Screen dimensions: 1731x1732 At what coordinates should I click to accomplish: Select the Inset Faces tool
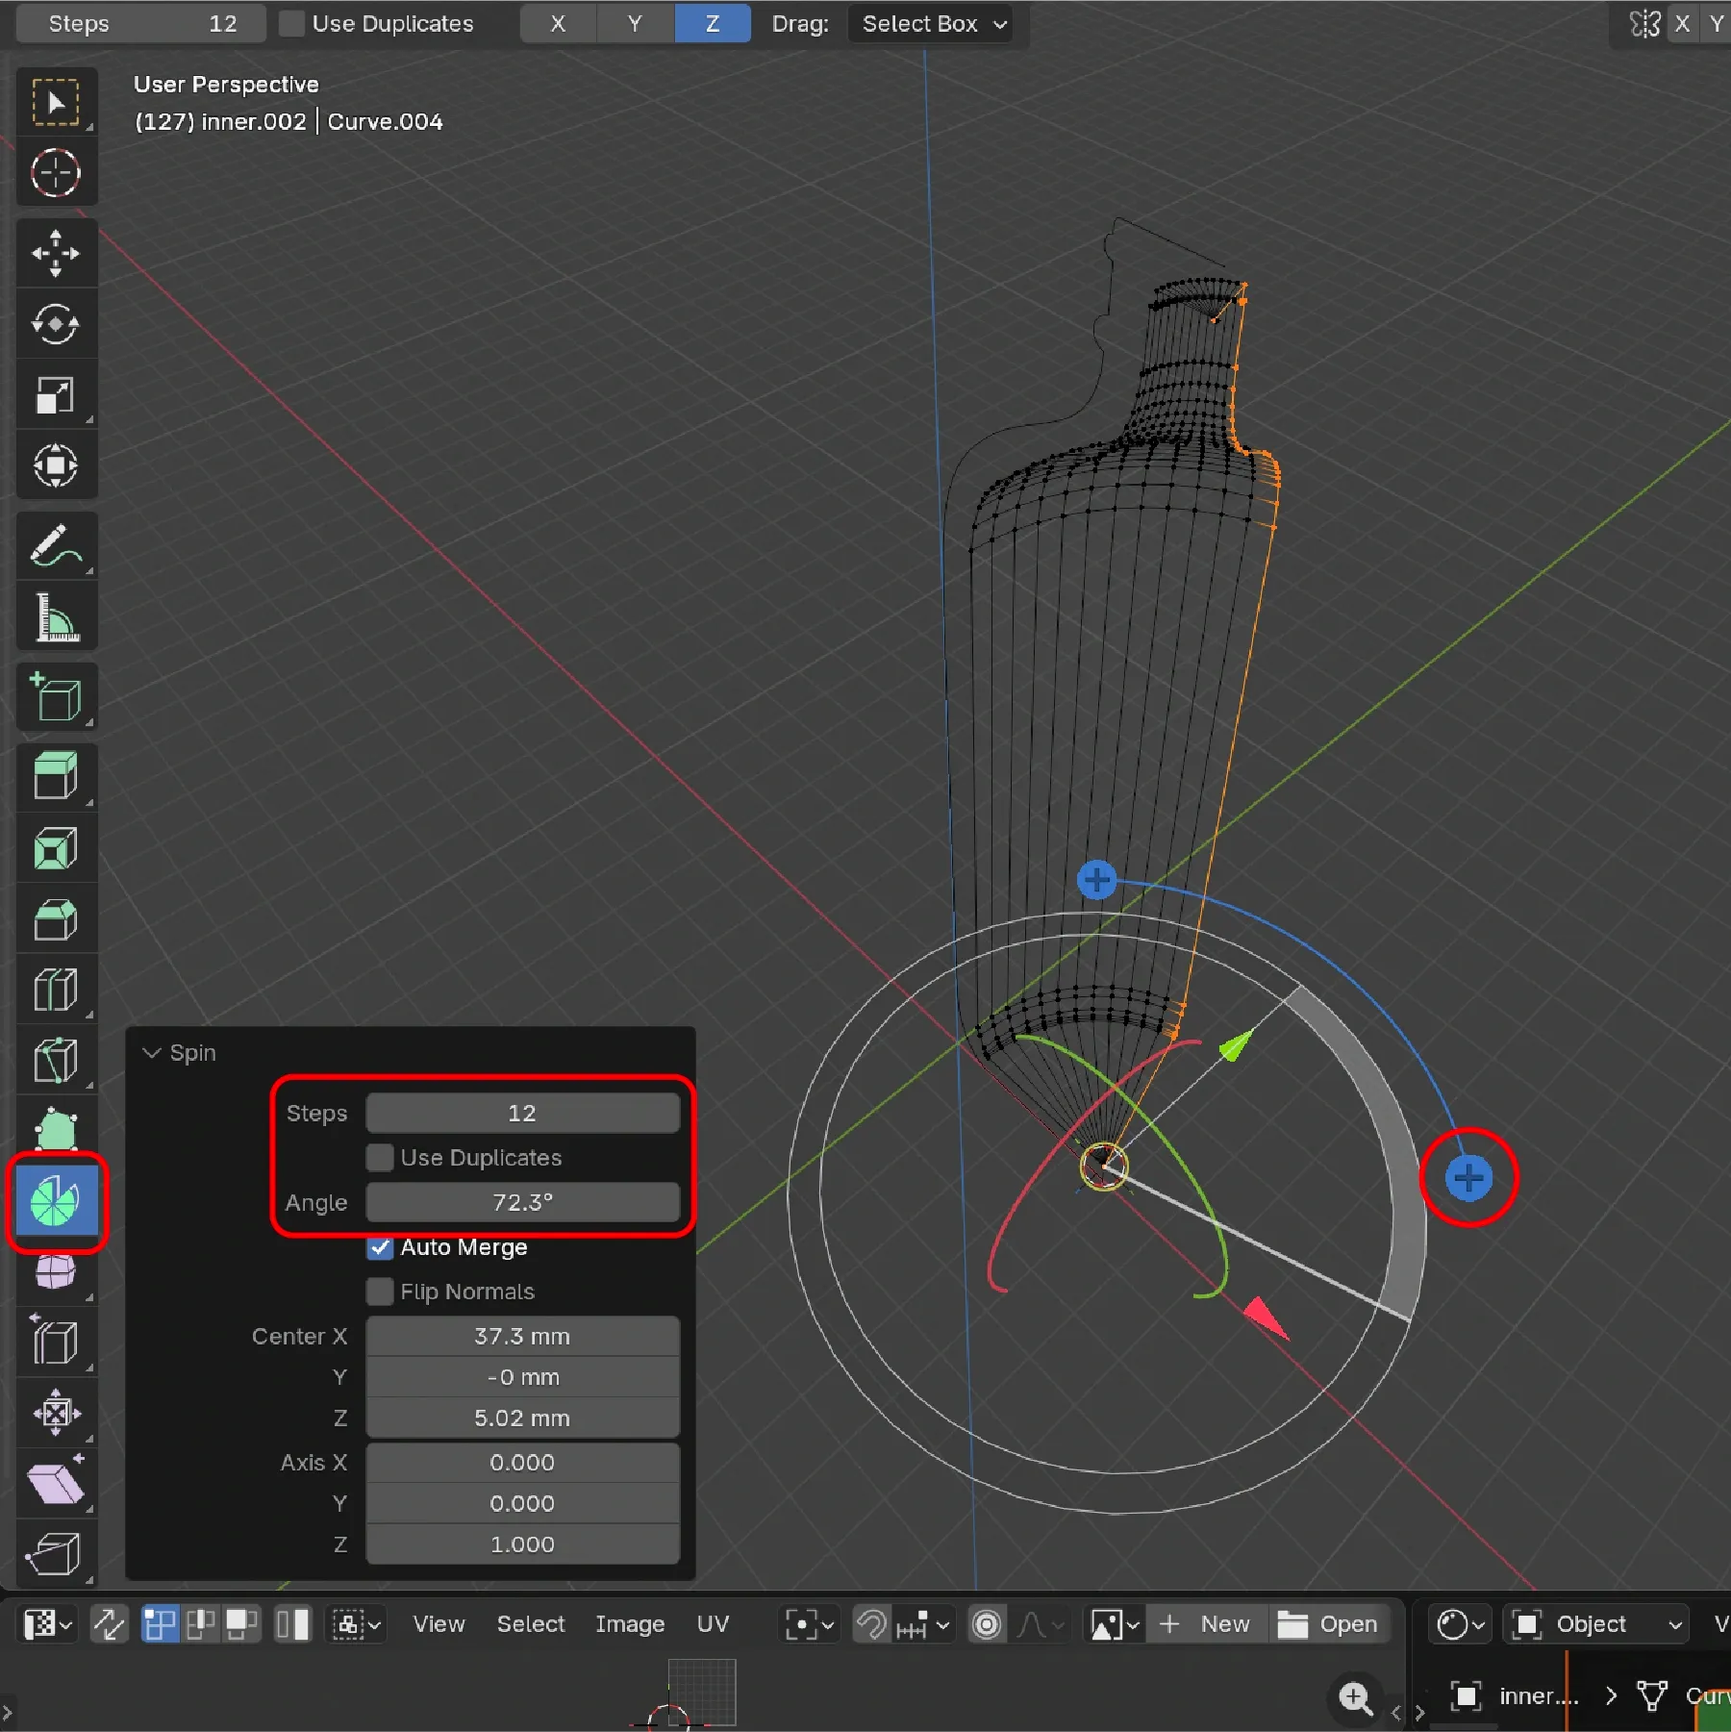click(x=56, y=848)
